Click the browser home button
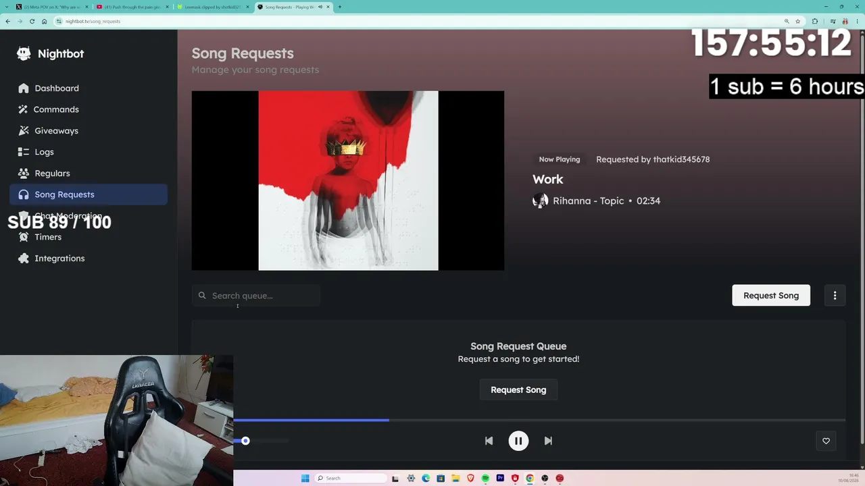 pyautogui.click(x=44, y=21)
